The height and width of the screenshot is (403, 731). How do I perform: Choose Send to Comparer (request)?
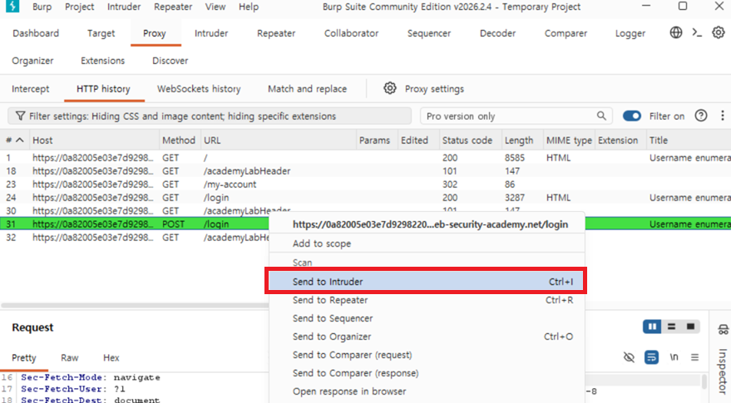pos(426,355)
